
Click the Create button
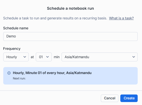129,98
